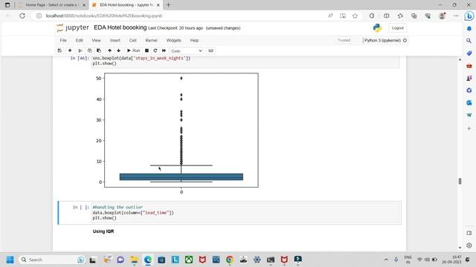Restart the kernel icon

155,50
